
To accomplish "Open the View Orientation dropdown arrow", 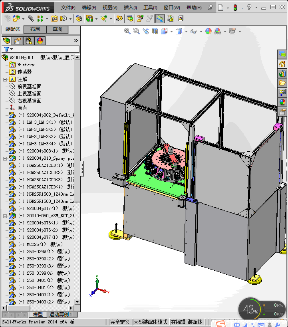I will point(171,32).
